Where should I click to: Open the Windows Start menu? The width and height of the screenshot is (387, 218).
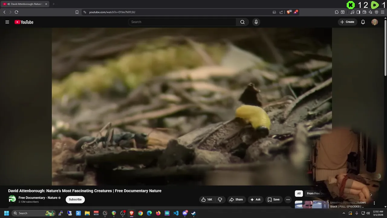[x=6, y=213]
